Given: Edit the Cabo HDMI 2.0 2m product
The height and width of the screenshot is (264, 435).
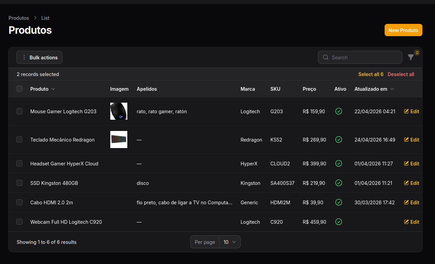Looking at the screenshot, I should coord(412,203).
